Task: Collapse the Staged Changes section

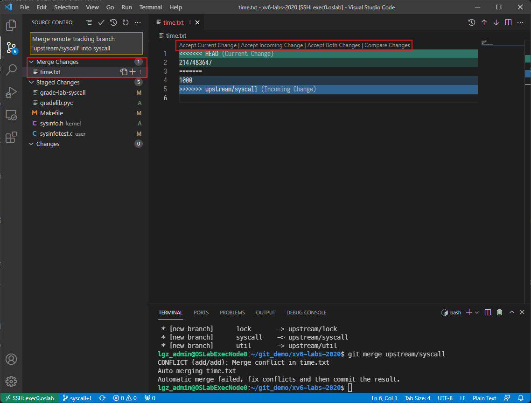Action: [x=32, y=82]
